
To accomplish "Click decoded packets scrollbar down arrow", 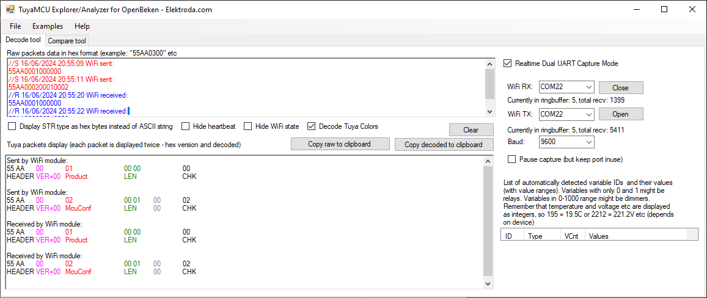I will tap(488, 283).
